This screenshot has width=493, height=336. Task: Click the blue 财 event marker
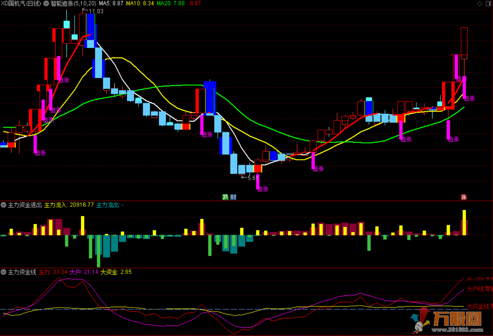(233, 197)
